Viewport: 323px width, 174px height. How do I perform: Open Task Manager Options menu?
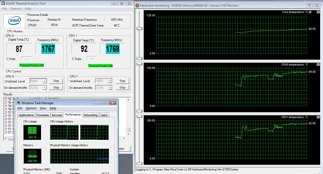(x=31, y=108)
